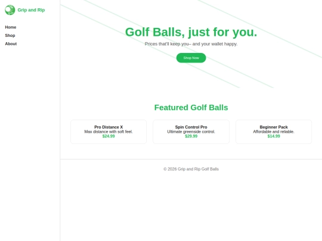This screenshot has height=241, width=322.
Task: Click the $29.99 price on Spin Control Pro
Action: point(191,136)
